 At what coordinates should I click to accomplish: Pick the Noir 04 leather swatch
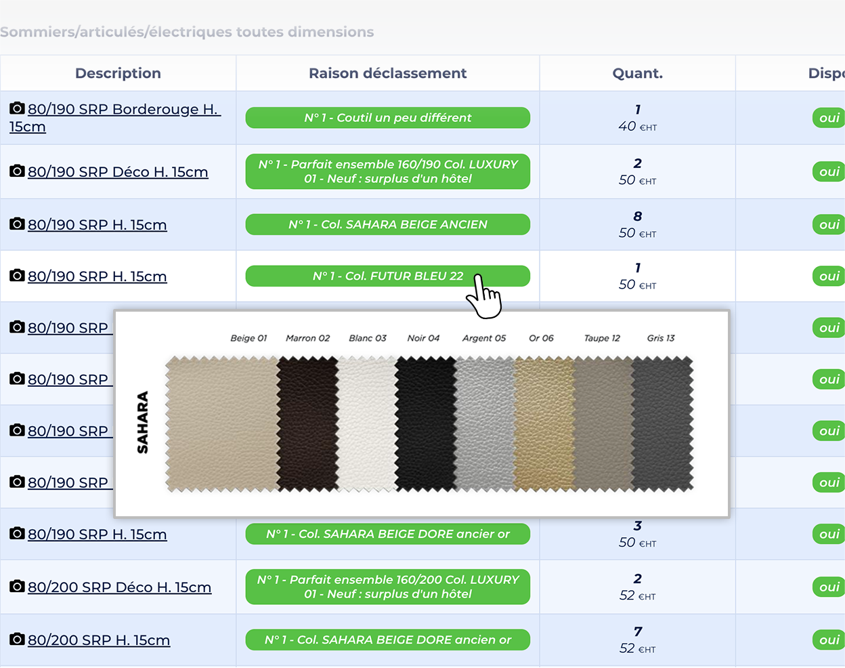425,423
